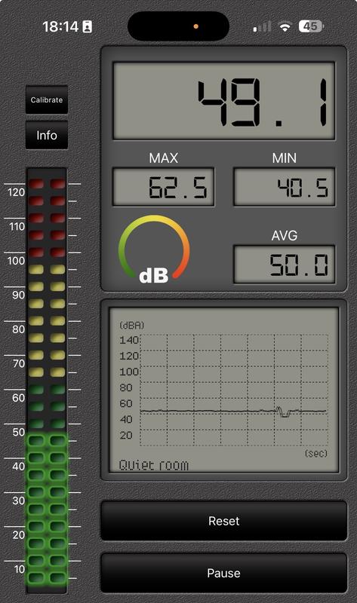This screenshot has width=357, height=603.
Task: Pause the decibel measurement
Action: pyautogui.click(x=223, y=573)
